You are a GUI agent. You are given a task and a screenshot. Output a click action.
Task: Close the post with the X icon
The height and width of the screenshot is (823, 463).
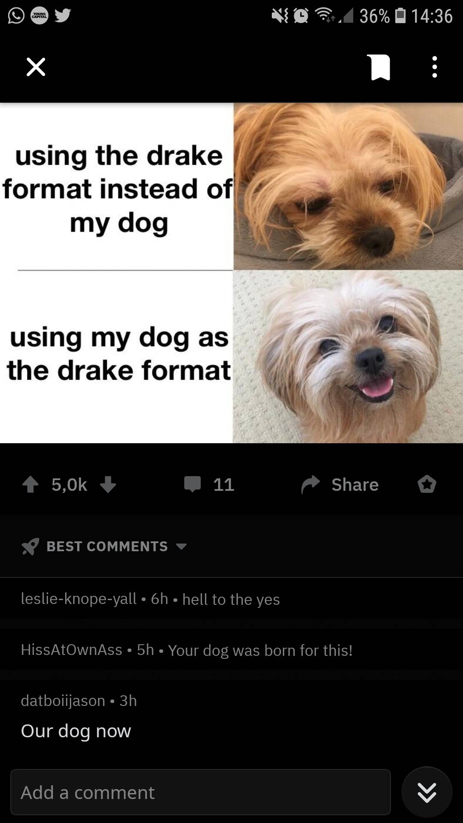point(36,67)
